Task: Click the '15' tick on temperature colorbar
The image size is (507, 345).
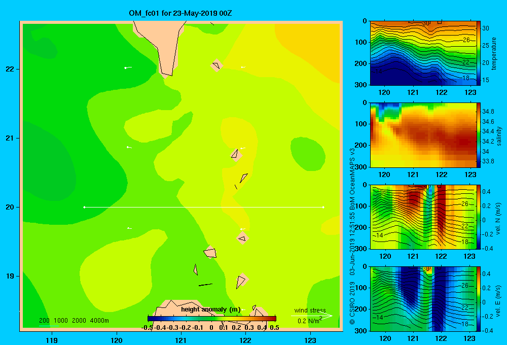Action: (x=486, y=80)
